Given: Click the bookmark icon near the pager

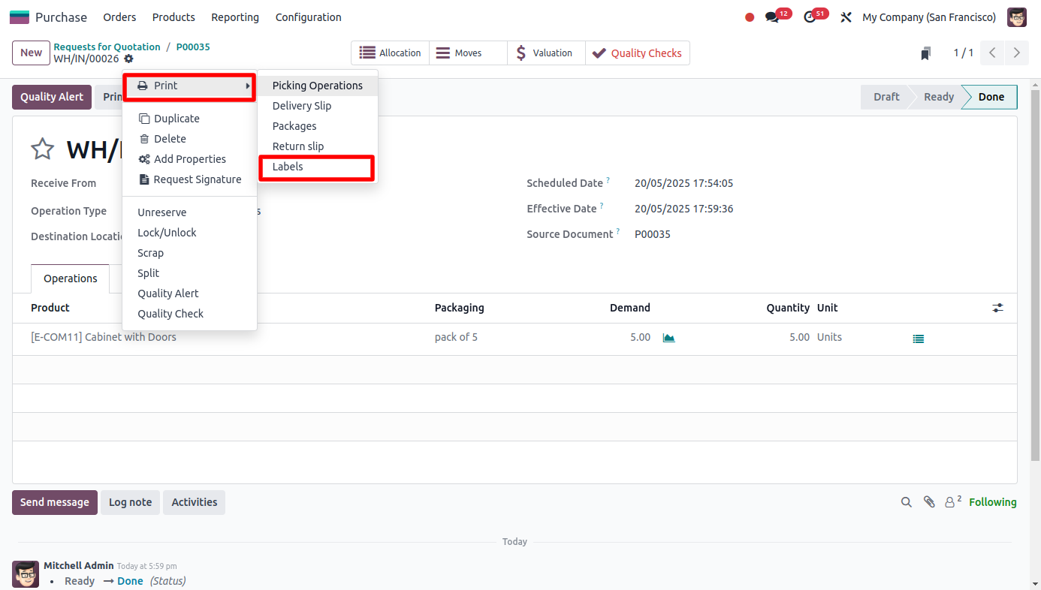Looking at the screenshot, I should [925, 53].
